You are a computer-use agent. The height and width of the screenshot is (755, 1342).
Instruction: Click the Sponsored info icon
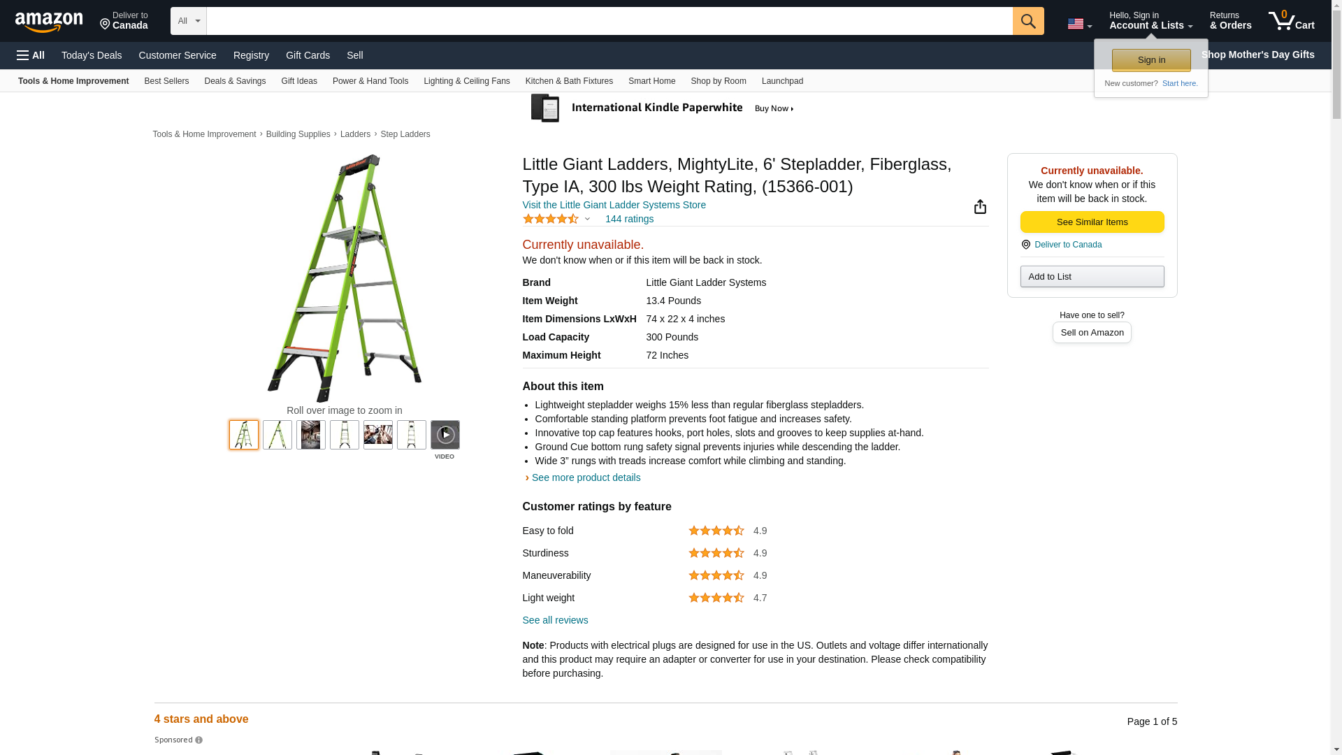pos(199,740)
